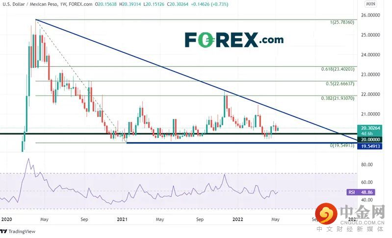
Task: Click the 25.00000 price axis label
Action: coord(370,35)
